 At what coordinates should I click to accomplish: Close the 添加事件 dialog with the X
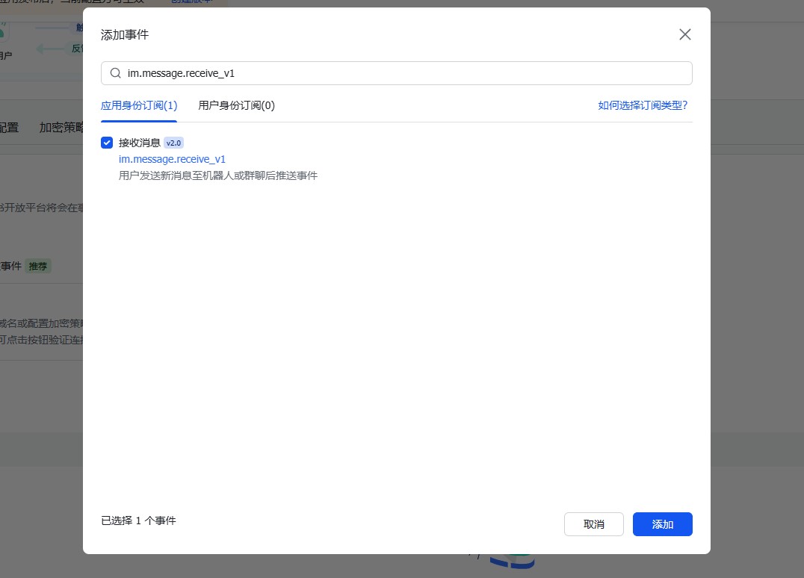tap(685, 34)
